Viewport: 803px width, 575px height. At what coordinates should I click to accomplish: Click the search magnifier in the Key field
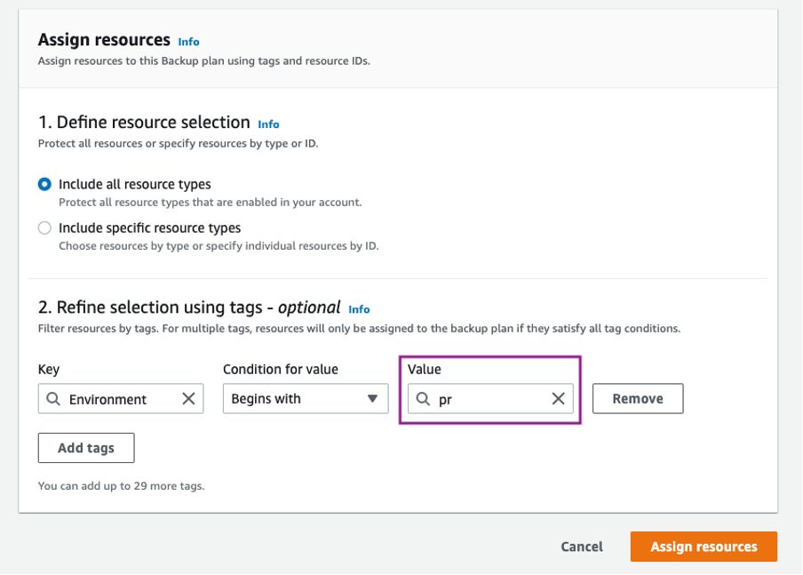coord(52,398)
